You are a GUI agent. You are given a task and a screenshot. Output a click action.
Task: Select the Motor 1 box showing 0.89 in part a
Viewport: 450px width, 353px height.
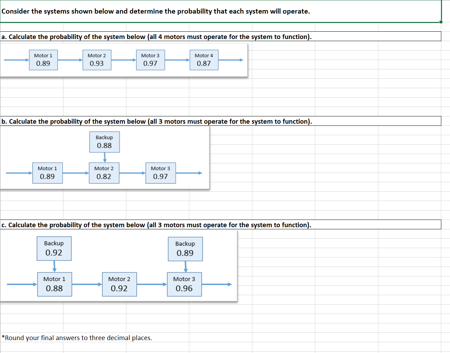click(43, 60)
